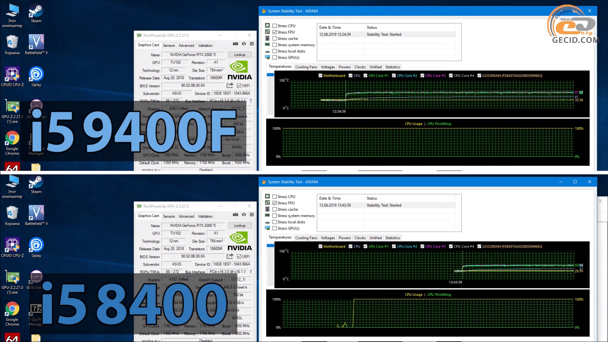Open Steam on the lower desktop
608x342 pixels.
(36, 184)
